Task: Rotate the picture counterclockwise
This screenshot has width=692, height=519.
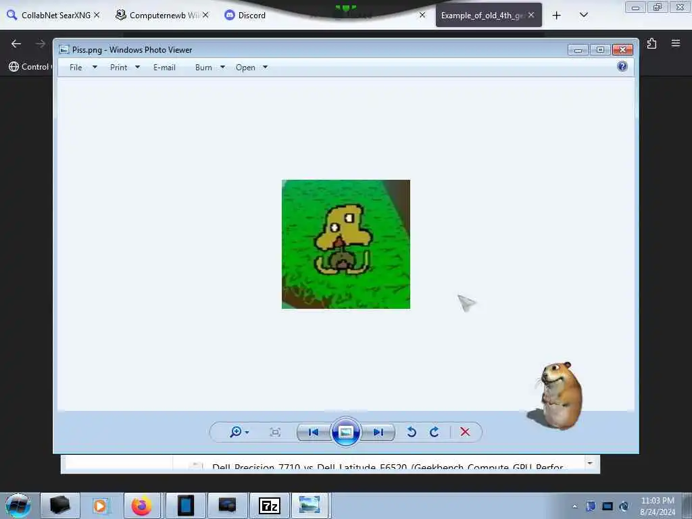Action: point(412,432)
